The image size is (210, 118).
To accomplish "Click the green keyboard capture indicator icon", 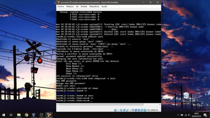I will [145, 110].
